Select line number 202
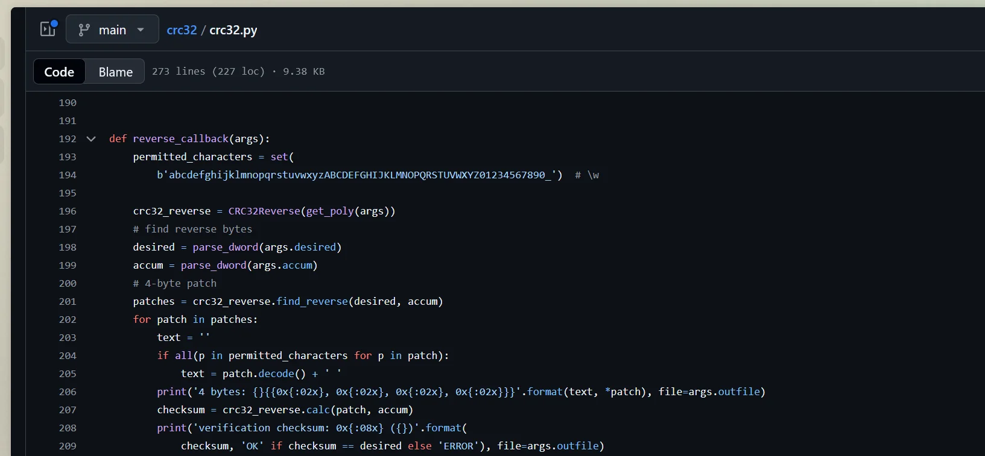985x456 pixels. 68,320
